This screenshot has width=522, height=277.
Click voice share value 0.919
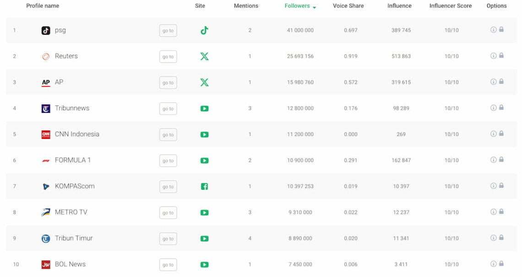coord(351,56)
